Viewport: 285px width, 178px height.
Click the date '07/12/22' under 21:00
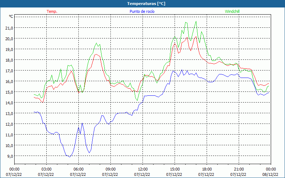(238, 175)
